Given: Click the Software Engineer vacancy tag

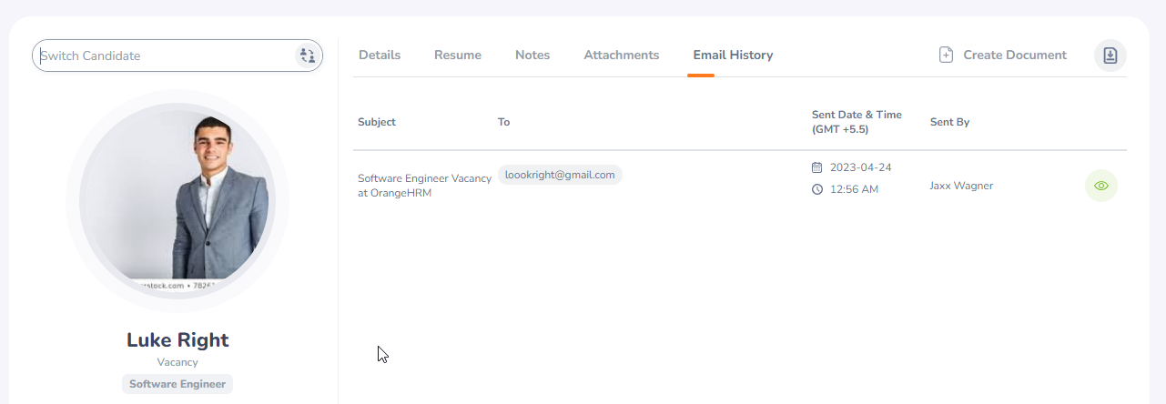Looking at the screenshot, I should [x=177, y=384].
